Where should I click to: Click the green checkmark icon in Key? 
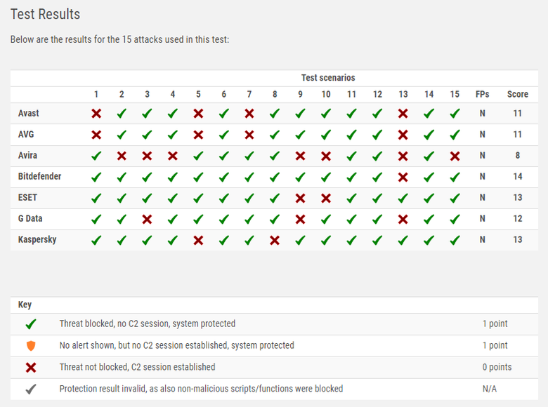click(31, 324)
